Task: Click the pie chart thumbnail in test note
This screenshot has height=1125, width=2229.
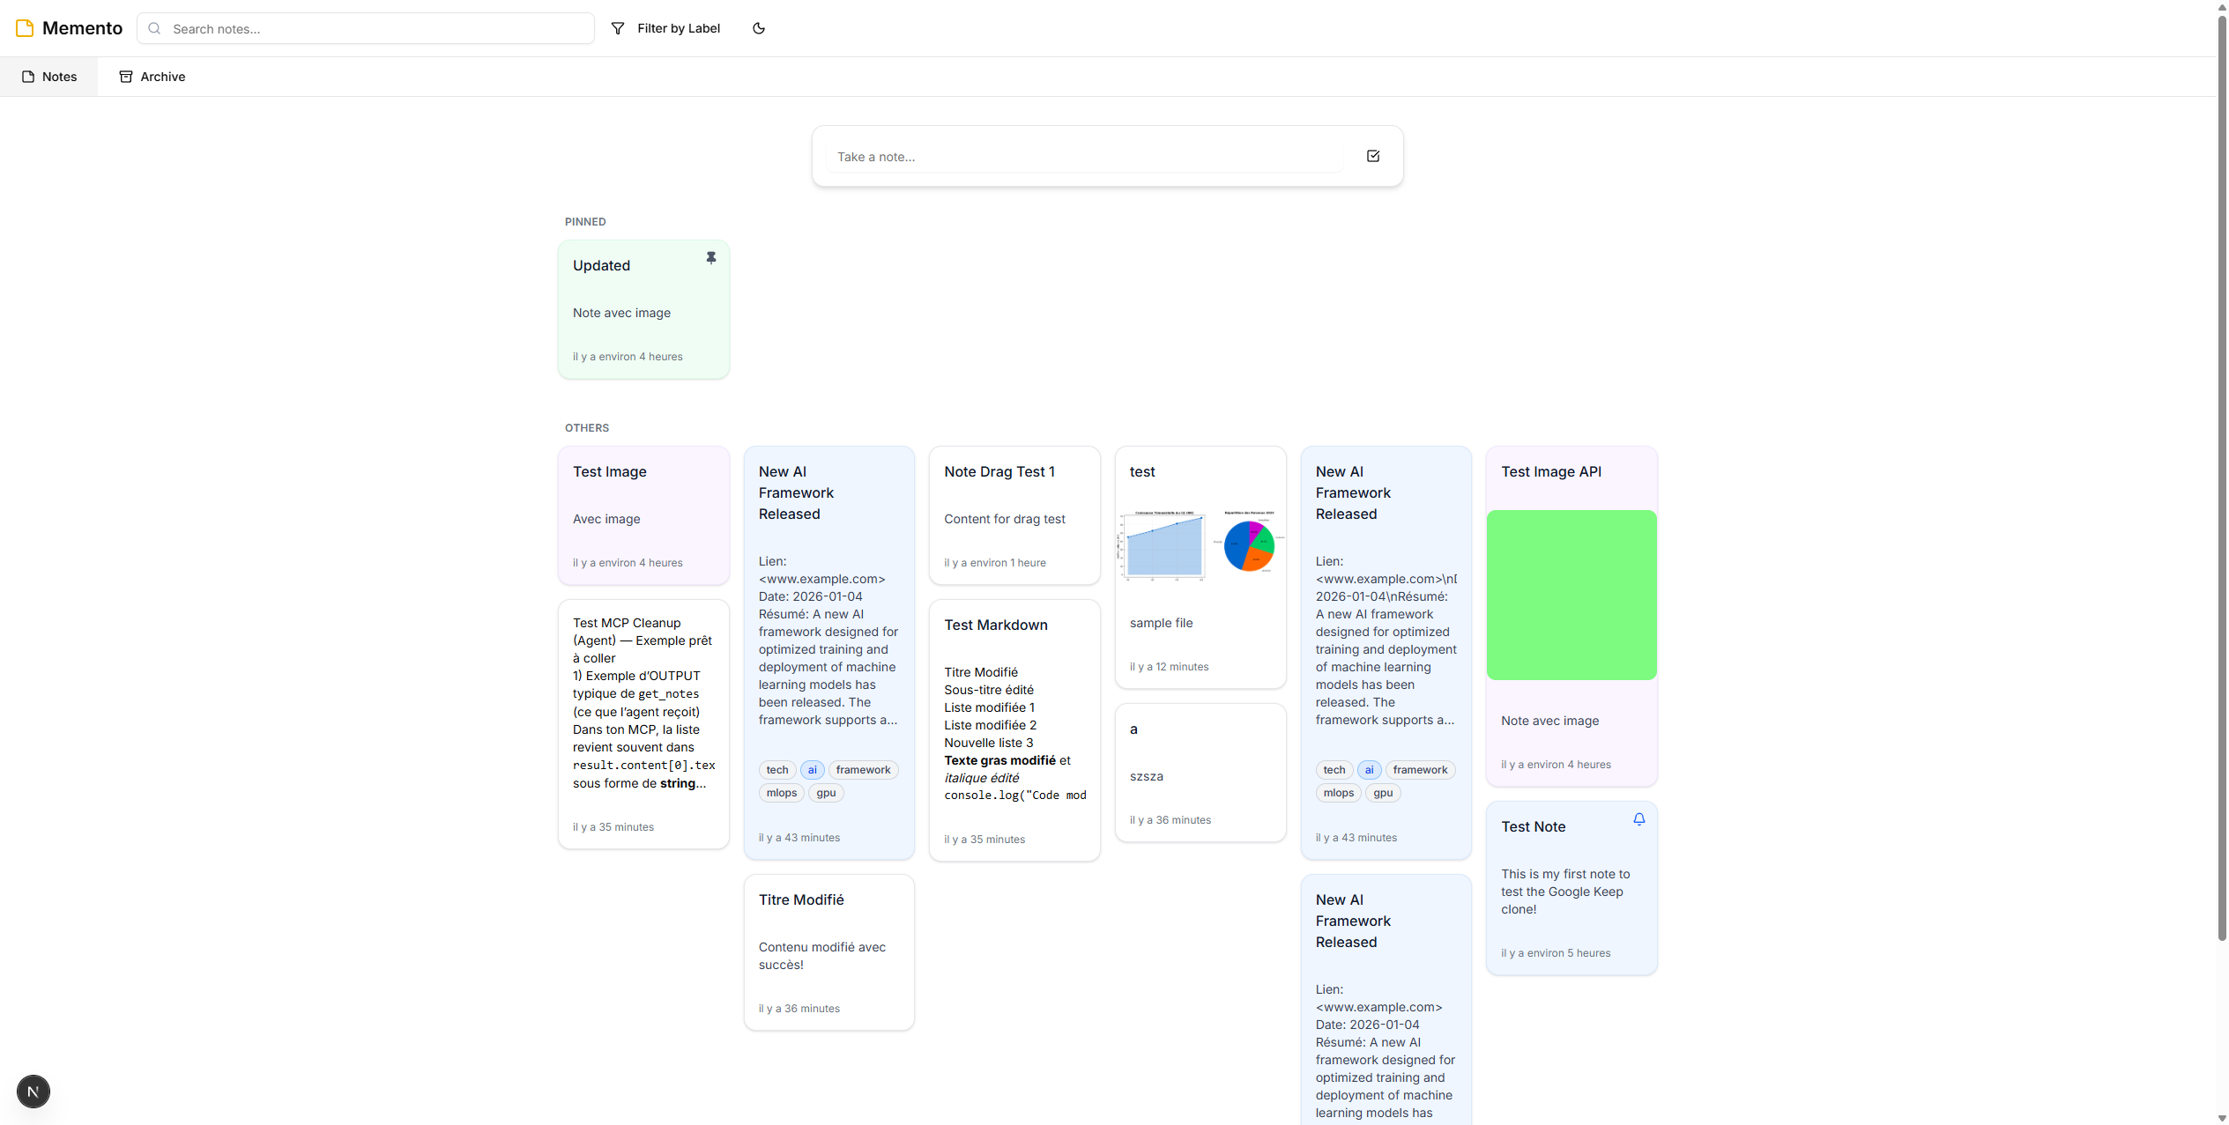Action: tap(1248, 544)
